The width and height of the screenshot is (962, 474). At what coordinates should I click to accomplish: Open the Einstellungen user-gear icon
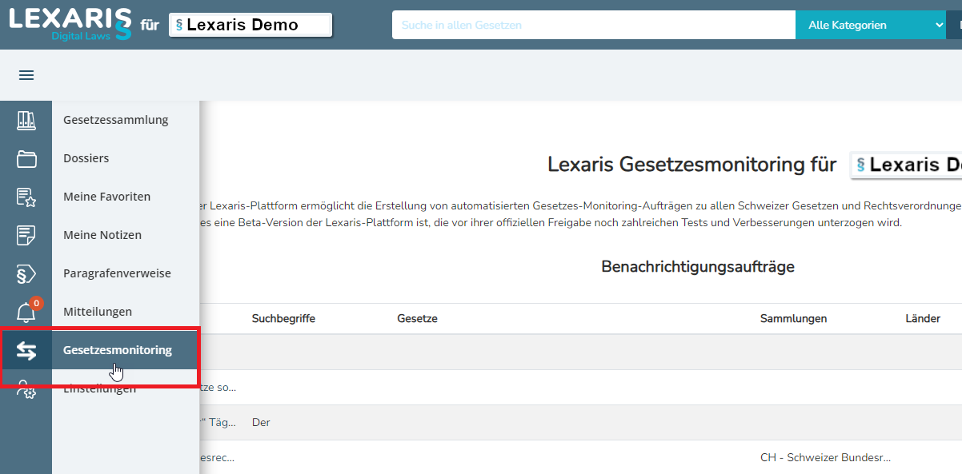click(26, 388)
